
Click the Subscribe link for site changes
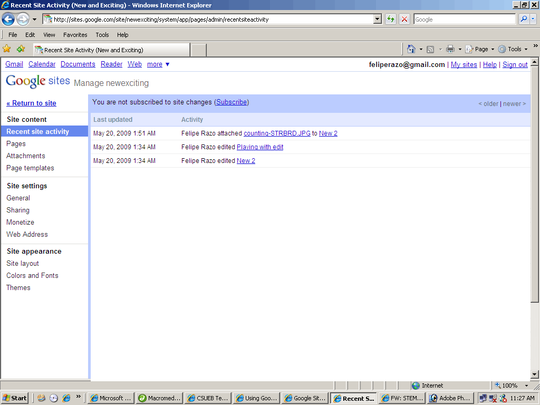[232, 102]
